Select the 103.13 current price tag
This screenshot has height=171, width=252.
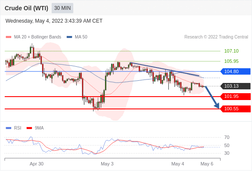tap(235, 86)
